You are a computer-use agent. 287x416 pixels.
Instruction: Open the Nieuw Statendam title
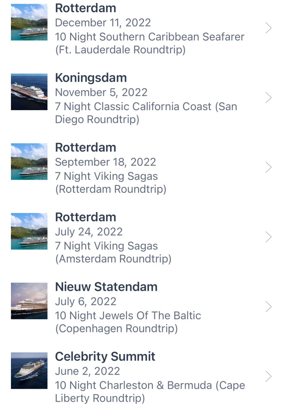[106, 287]
